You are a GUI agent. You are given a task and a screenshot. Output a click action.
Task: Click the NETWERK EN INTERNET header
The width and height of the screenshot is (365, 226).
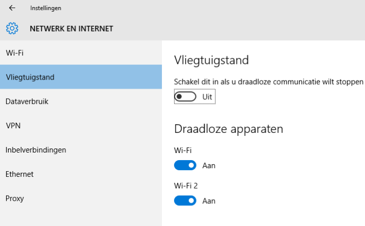(72, 28)
